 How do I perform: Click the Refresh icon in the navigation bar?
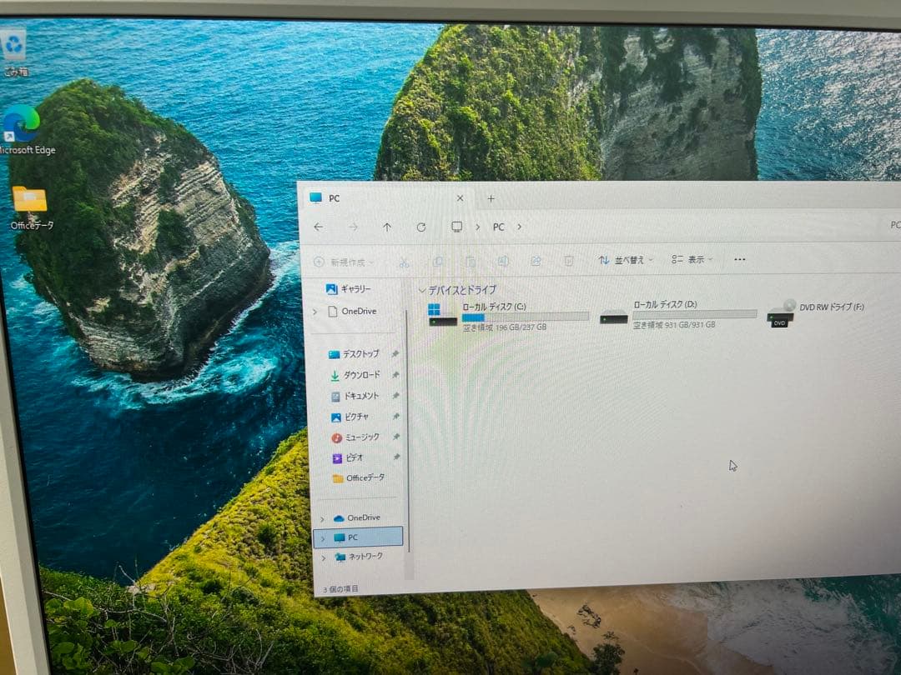421,227
